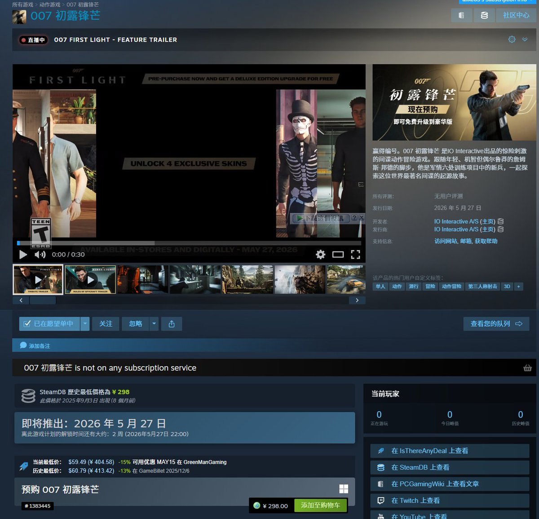Enter fullscreen video mode

[x=355, y=255]
